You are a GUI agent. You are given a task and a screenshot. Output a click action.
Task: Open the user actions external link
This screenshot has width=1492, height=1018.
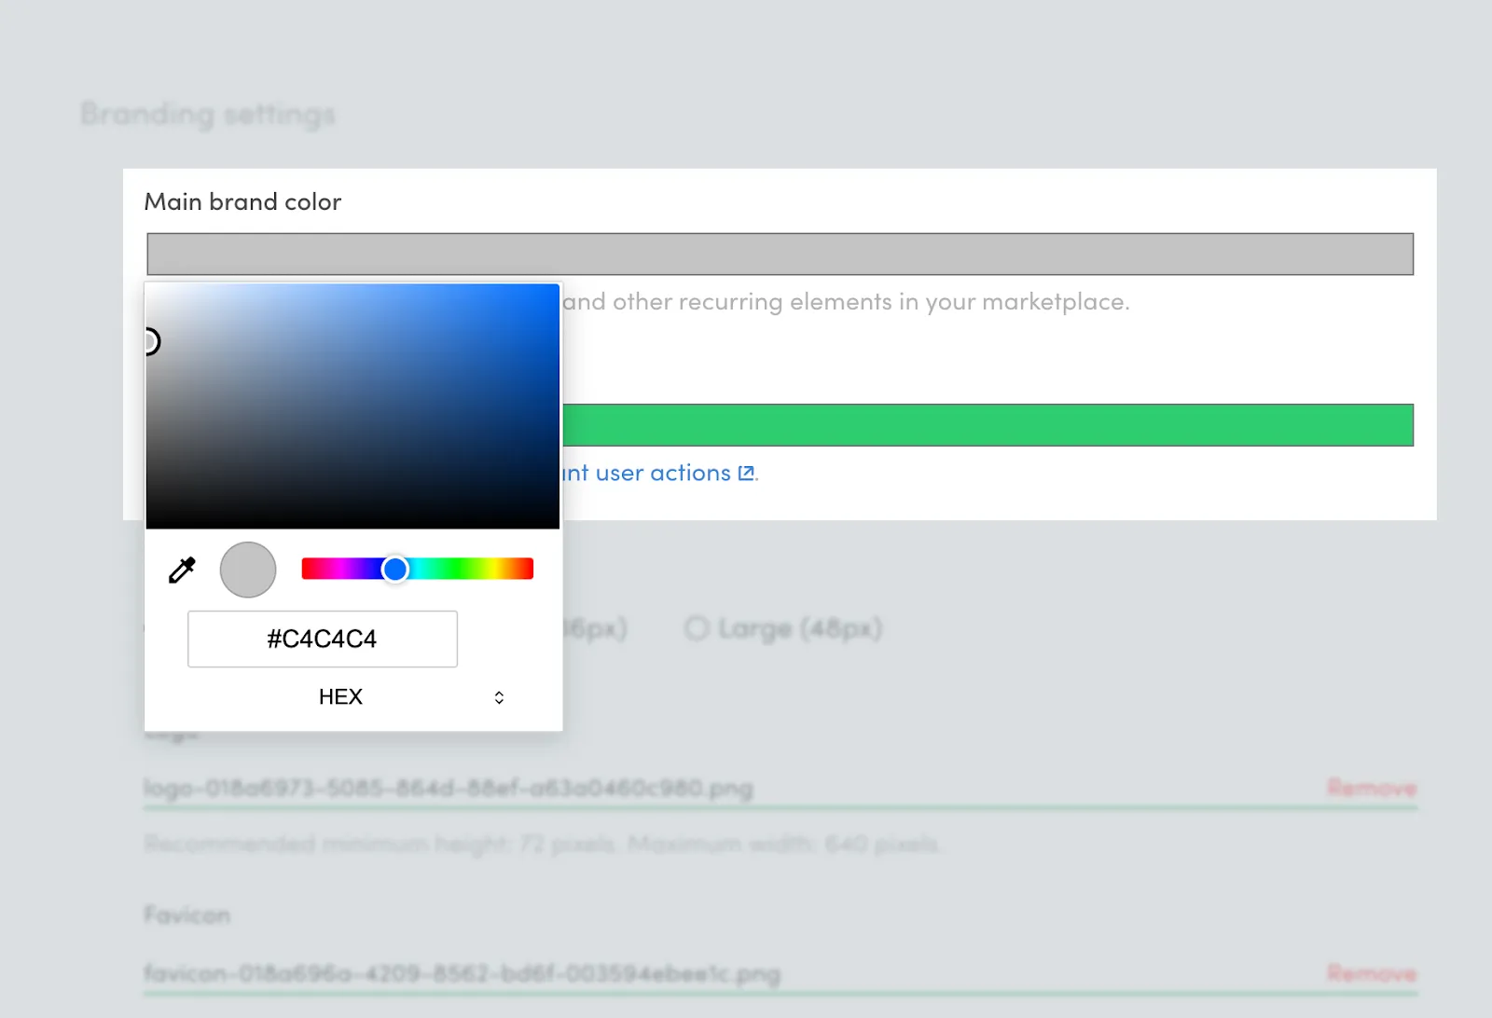click(660, 473)
